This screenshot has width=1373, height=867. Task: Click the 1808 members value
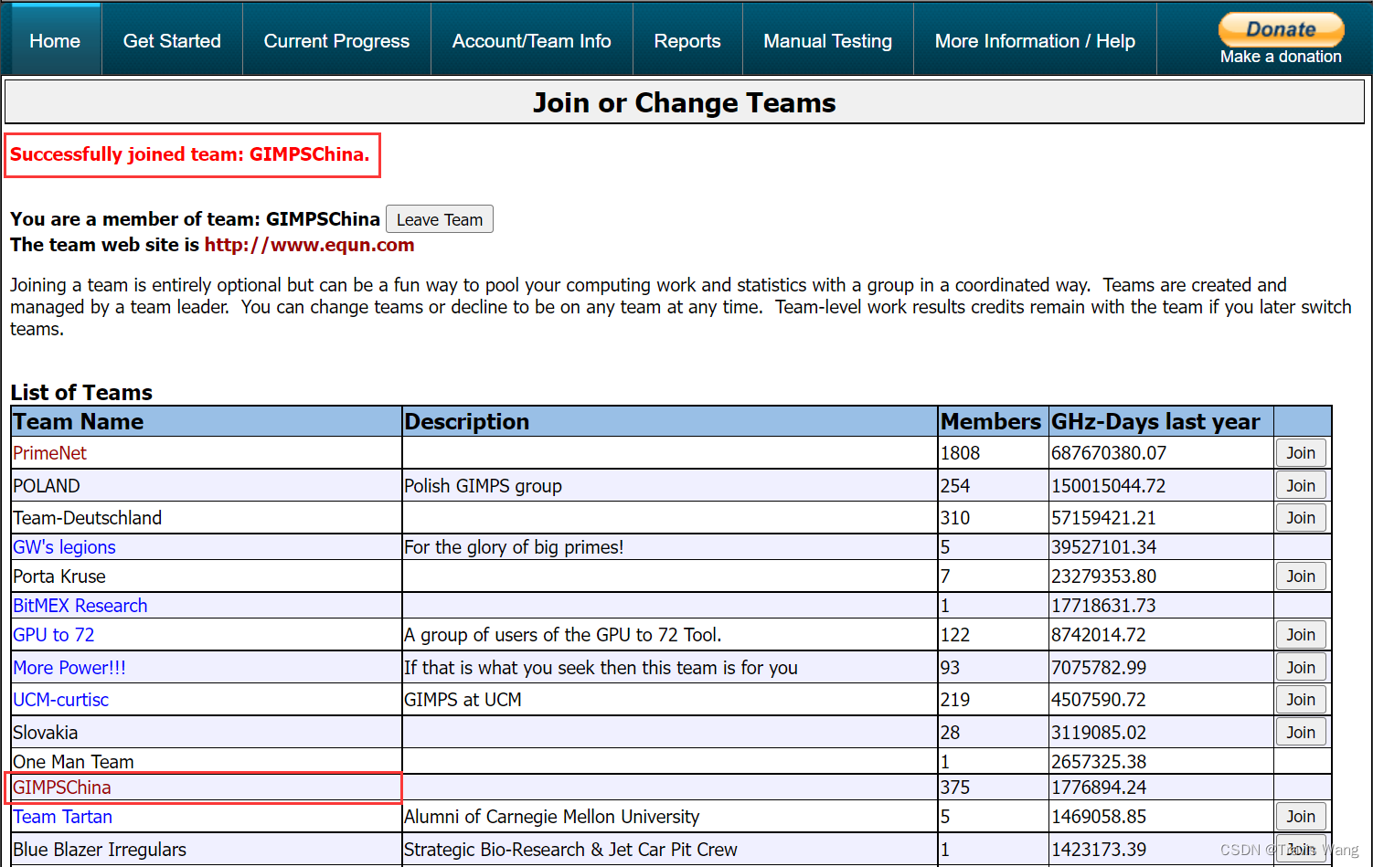pos(960,453)
